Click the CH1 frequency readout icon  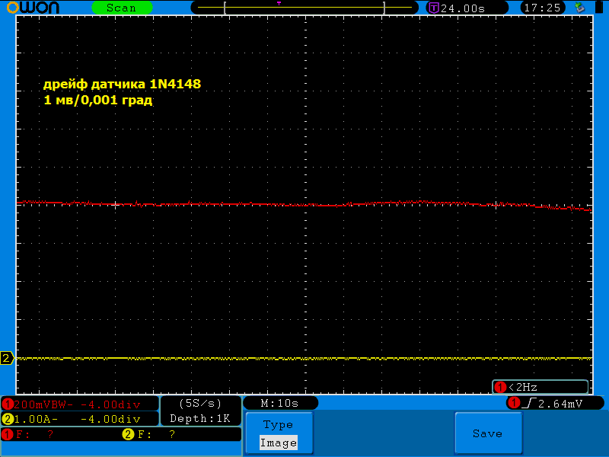coord(8,434)
